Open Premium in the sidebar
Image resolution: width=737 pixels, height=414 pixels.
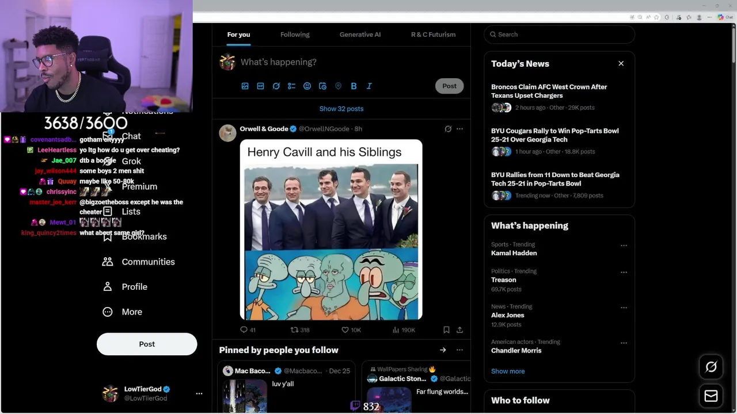[x=130, y=186]
